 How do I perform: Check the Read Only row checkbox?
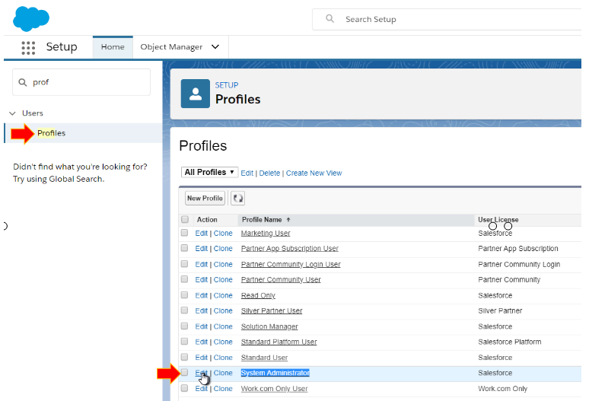184,295
